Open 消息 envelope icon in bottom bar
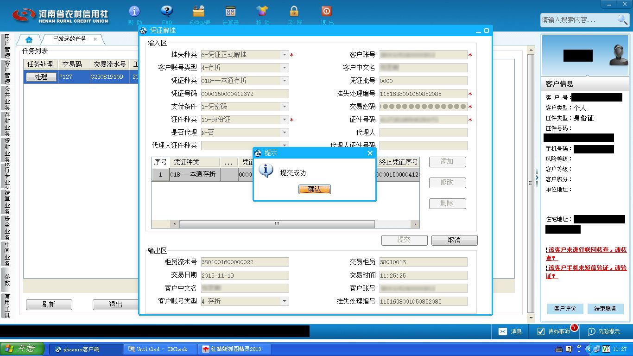 click(x=503, y=331)
